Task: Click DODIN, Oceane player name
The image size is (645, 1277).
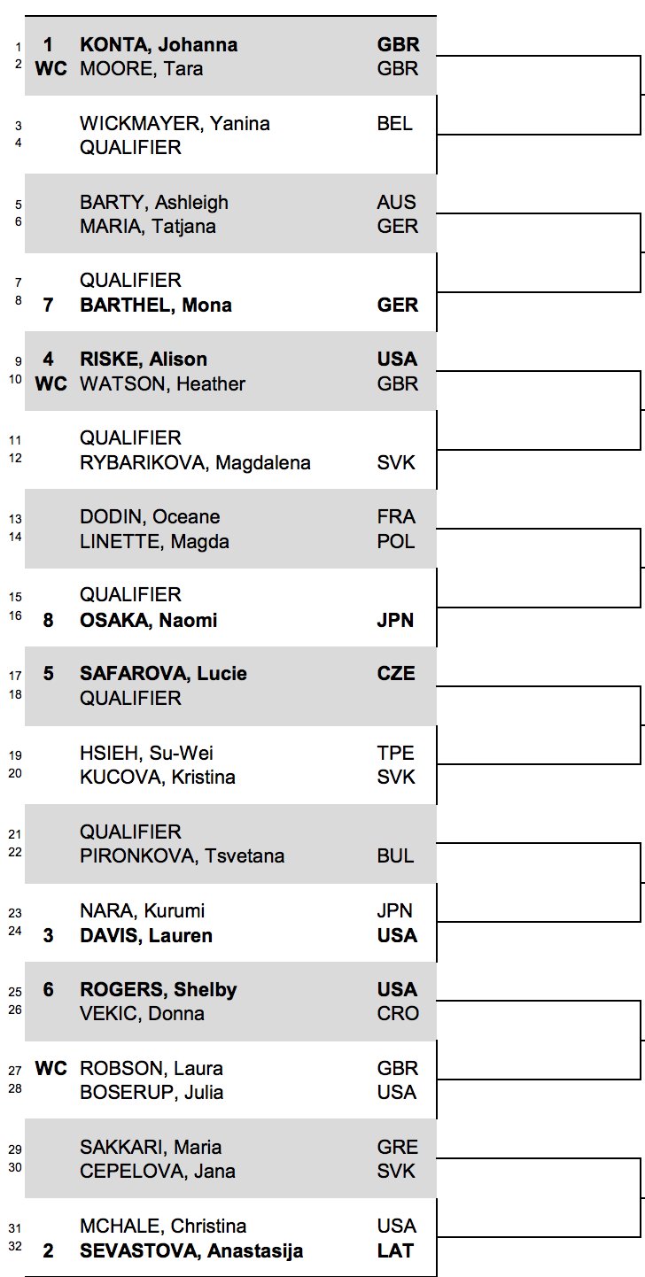Action: click(x=150, y=517)
